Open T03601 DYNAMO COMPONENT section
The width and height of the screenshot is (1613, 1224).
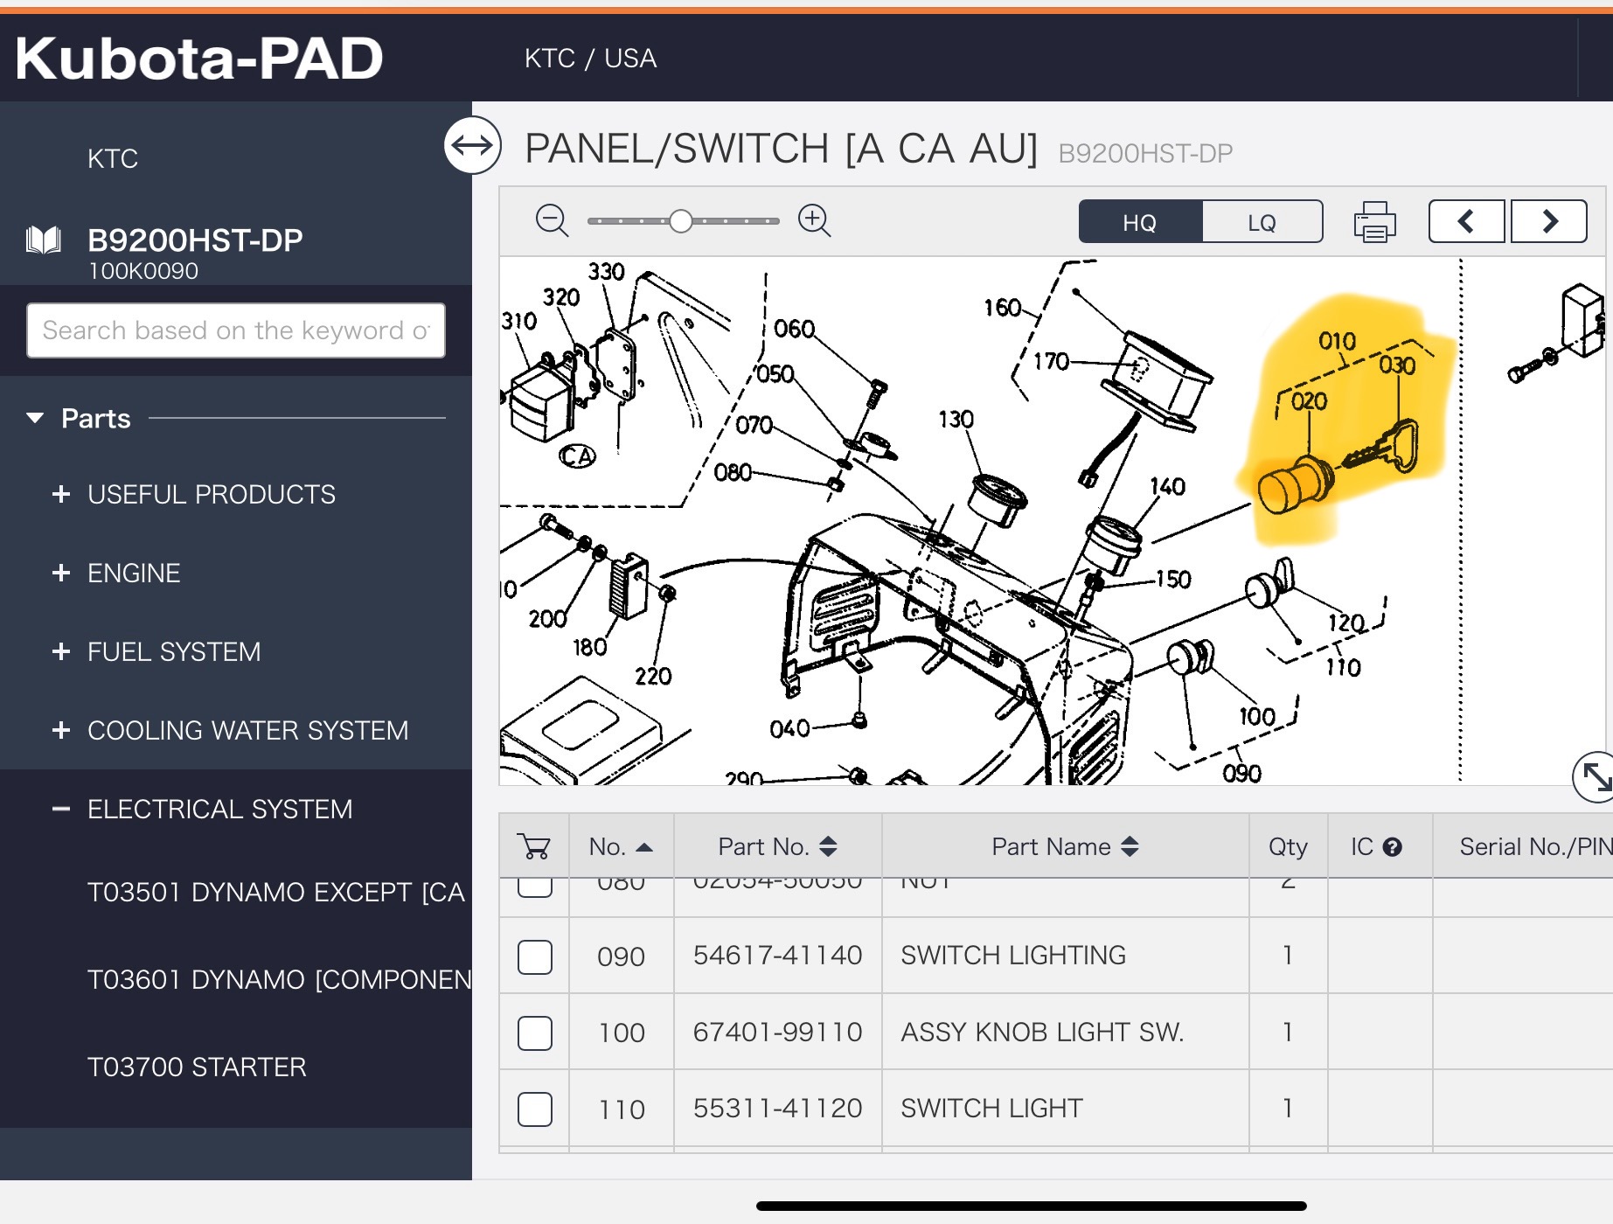[x=279, y=979]
